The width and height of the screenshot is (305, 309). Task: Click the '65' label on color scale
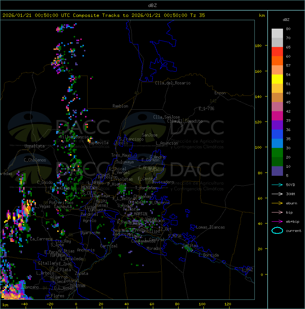click(x=288, y=47)
